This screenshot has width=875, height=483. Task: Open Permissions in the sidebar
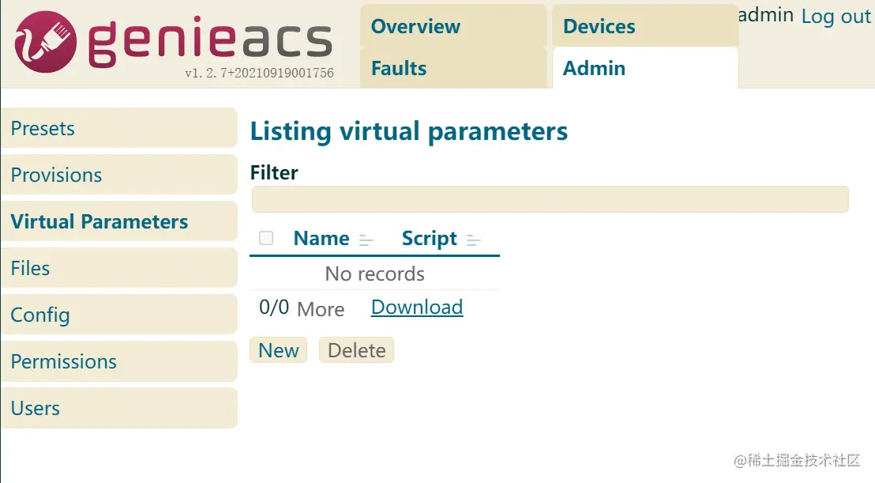[x=119, y=361]
